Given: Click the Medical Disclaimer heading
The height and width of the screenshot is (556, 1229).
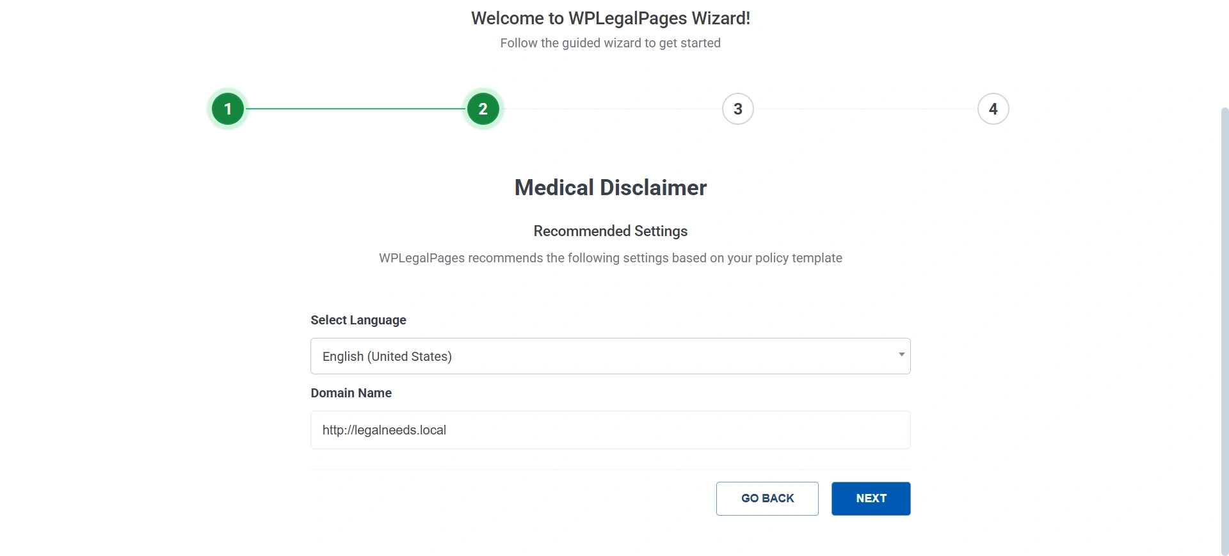Looking at the screenshot, I should click(610, 187).
